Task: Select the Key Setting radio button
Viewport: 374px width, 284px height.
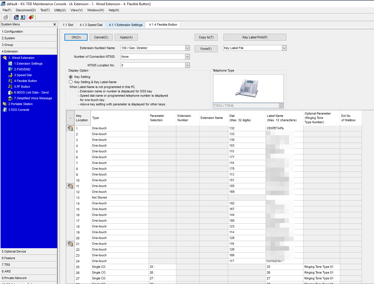Action: 71,77
